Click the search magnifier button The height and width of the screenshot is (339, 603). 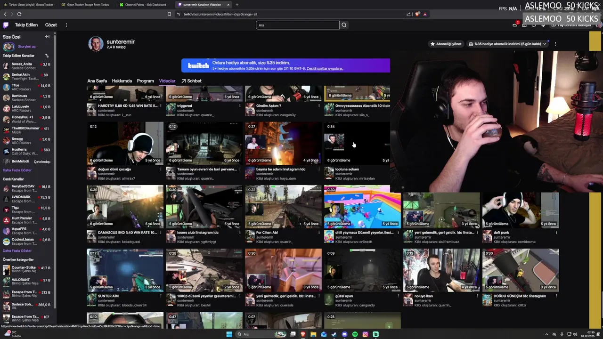(x=344, y=25)
